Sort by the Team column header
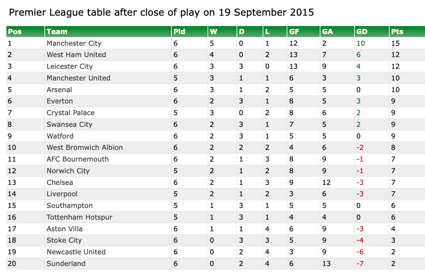 57,31
